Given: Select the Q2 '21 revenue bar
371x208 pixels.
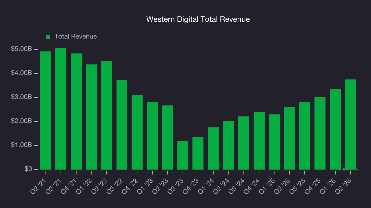Looking at the screenshot, I should [x=46, y=110].
